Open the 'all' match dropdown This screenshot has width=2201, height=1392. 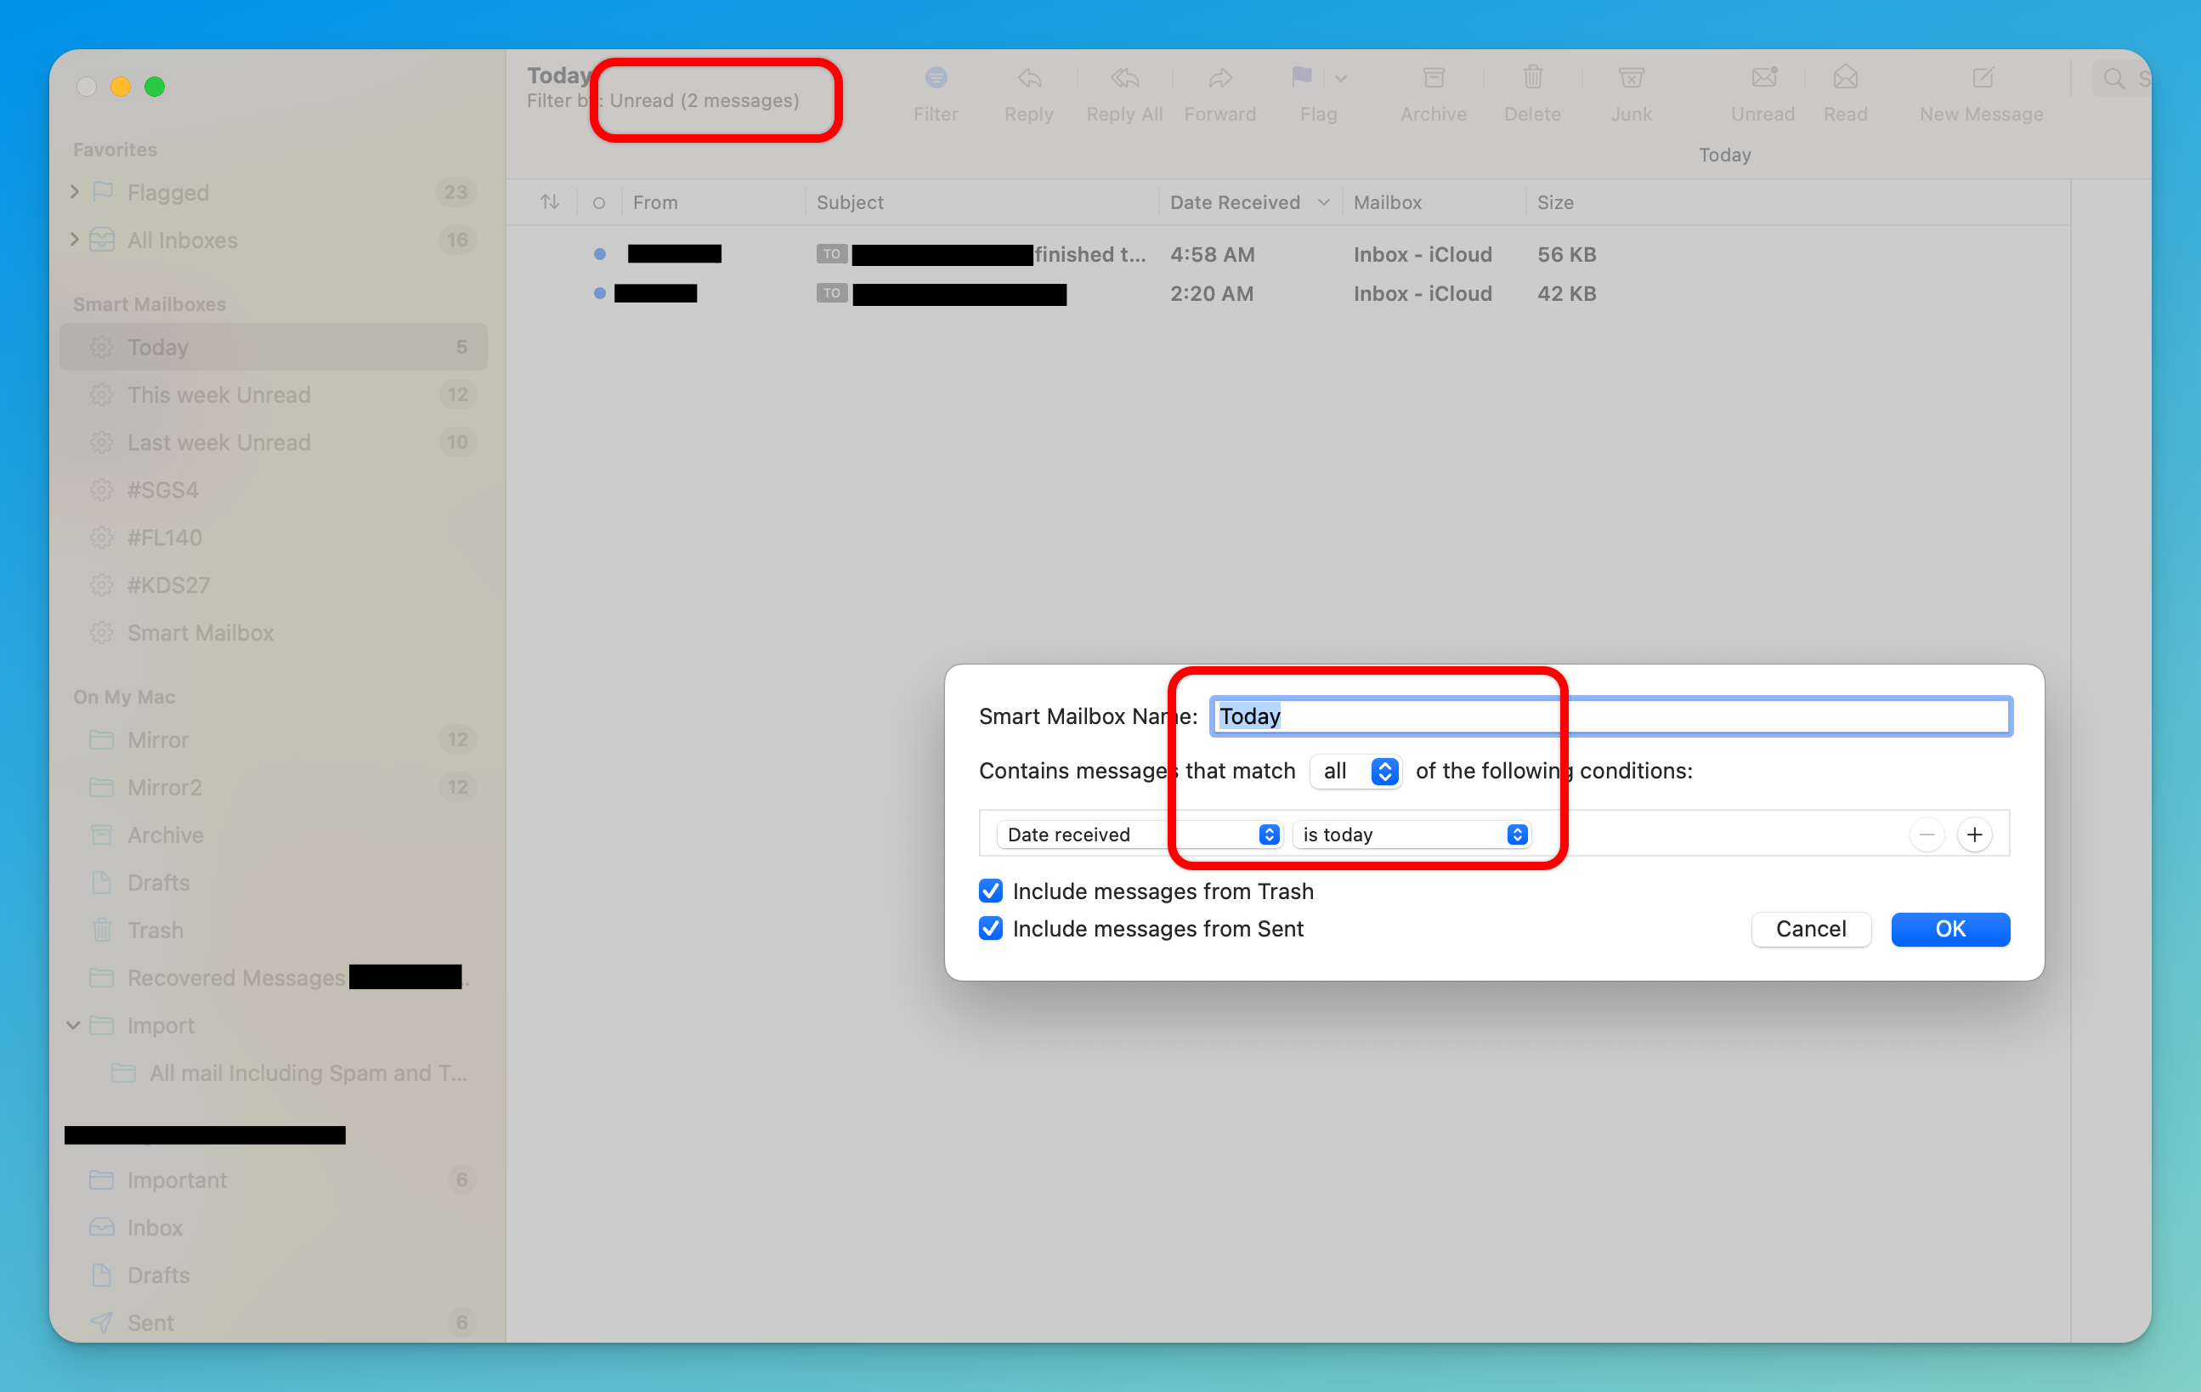[1356, 772]
